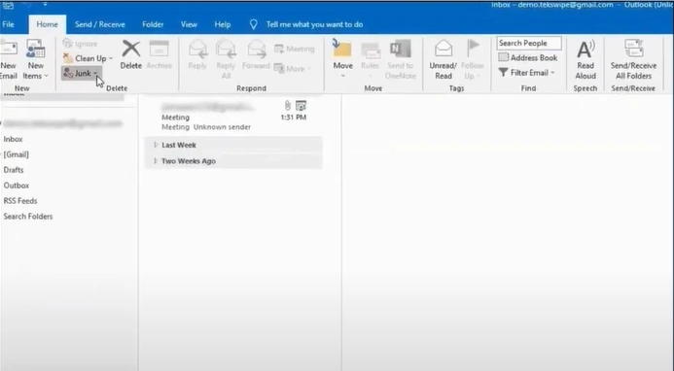This screenshot has width=674, height=371.
Task: Open the Move dropdown arrow
Action: pos(342,76)
